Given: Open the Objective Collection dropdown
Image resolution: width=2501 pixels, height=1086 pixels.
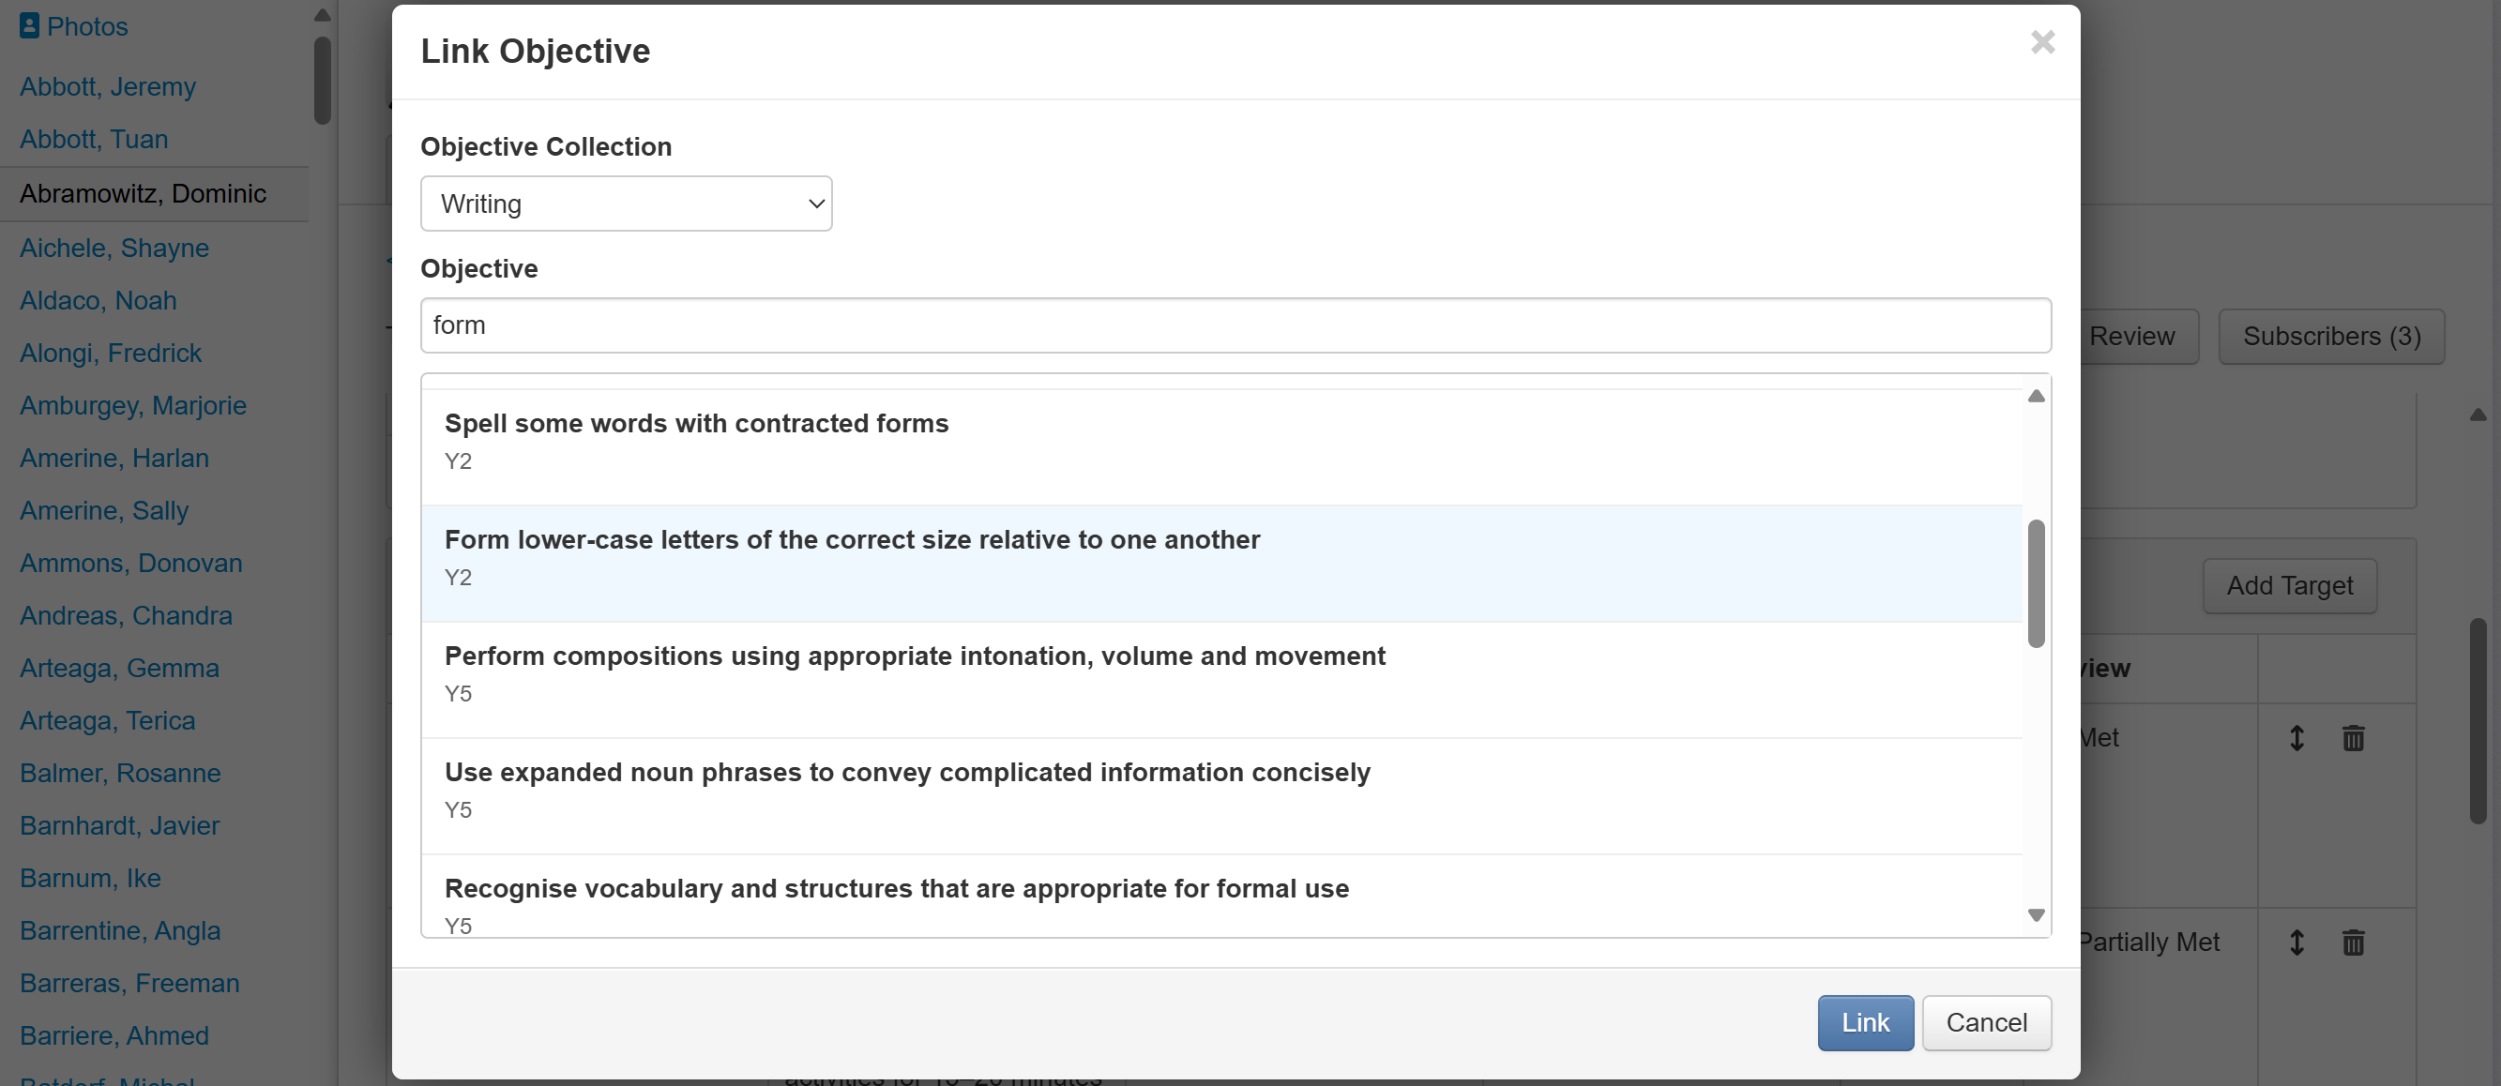Looking at the screenshot, I should (x=625, y=204).
